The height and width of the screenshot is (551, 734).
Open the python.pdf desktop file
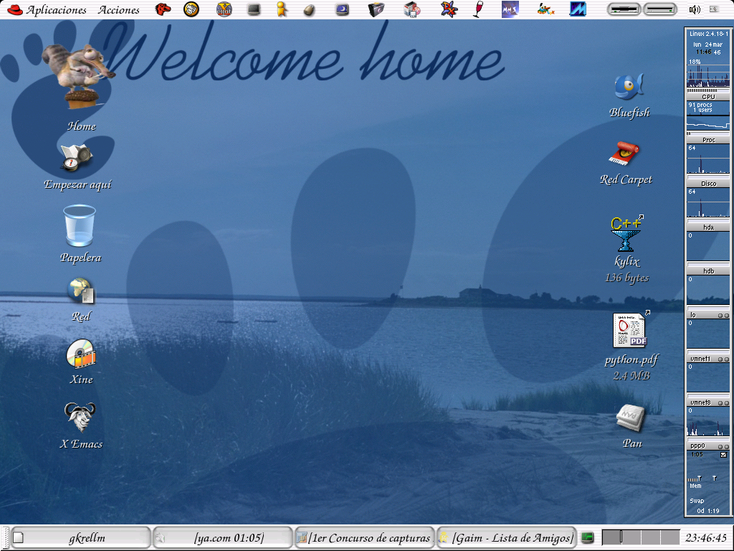631,347
